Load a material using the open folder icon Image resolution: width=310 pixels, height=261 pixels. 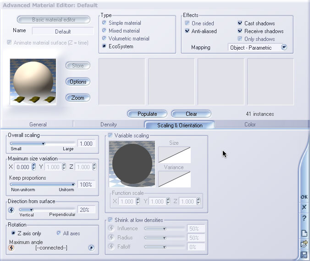coord(304,244)
